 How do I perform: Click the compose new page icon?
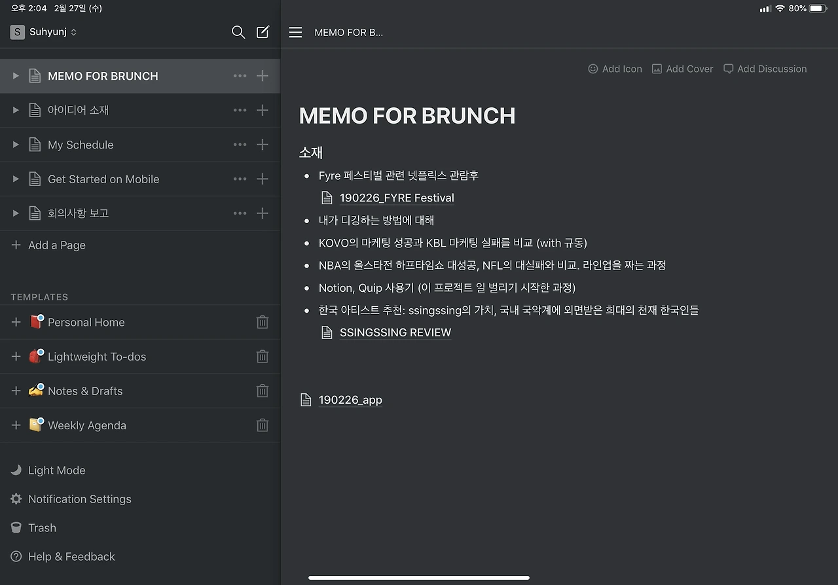pos(263,32)
